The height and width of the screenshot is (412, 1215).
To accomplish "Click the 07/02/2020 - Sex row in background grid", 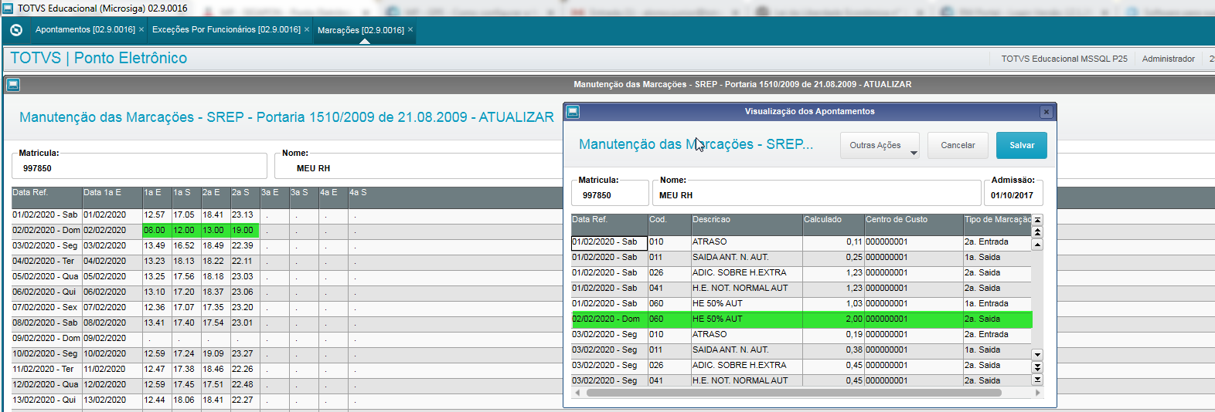I will tap(287, 308).
